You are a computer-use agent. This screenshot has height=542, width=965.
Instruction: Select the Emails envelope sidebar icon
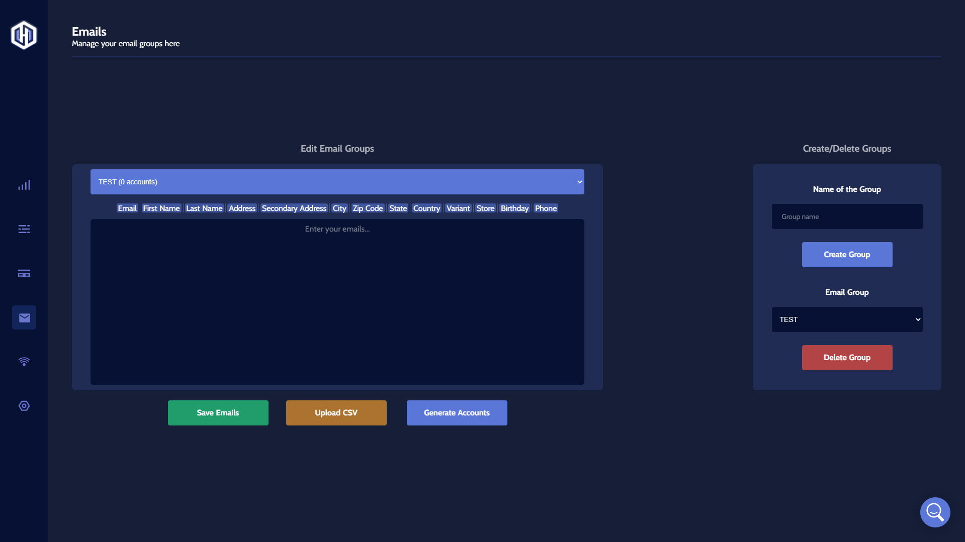24,317
